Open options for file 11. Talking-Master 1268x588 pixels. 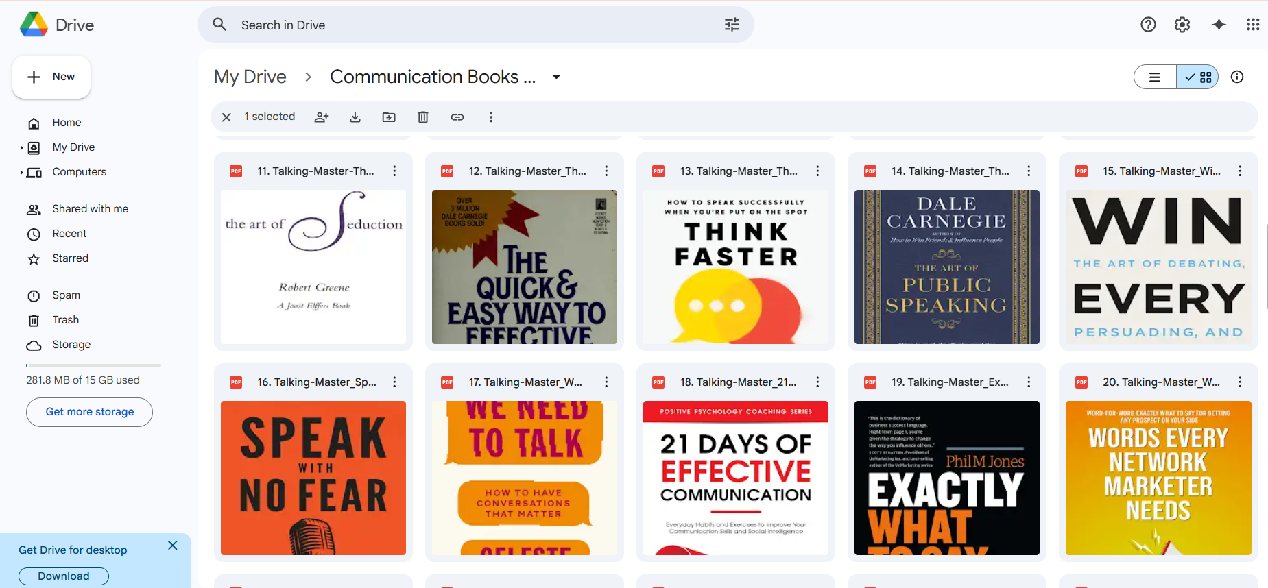tap(394, 171)
